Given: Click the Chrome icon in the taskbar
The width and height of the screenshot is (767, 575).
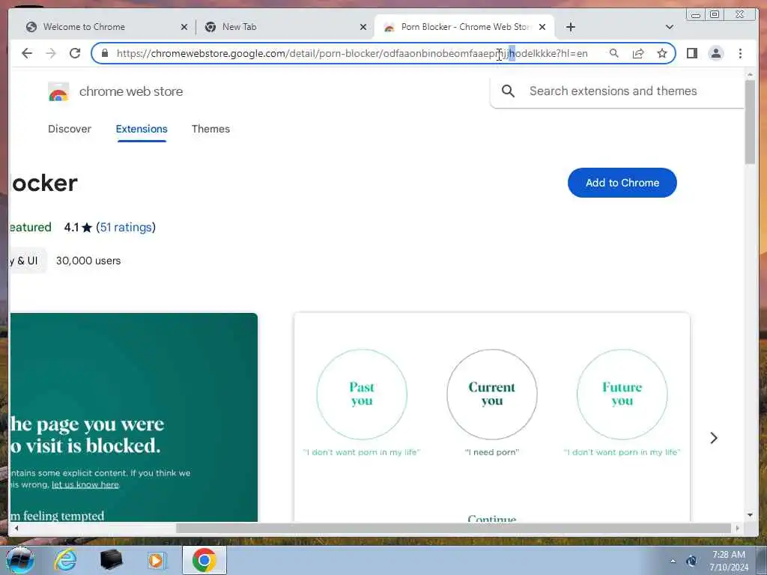Looking at the screenshot, I should pos(204,560).
